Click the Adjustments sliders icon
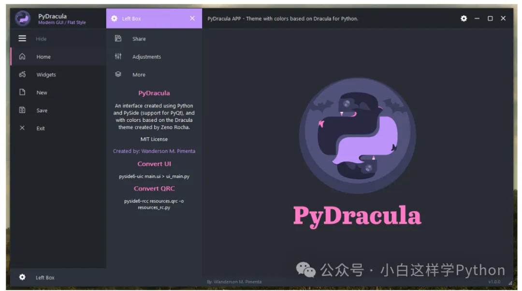The image size is (522, 291). 118,56
